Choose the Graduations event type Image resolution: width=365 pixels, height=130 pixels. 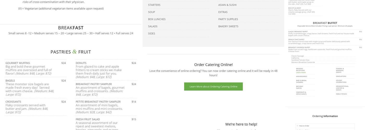click(x=341, y=76)
